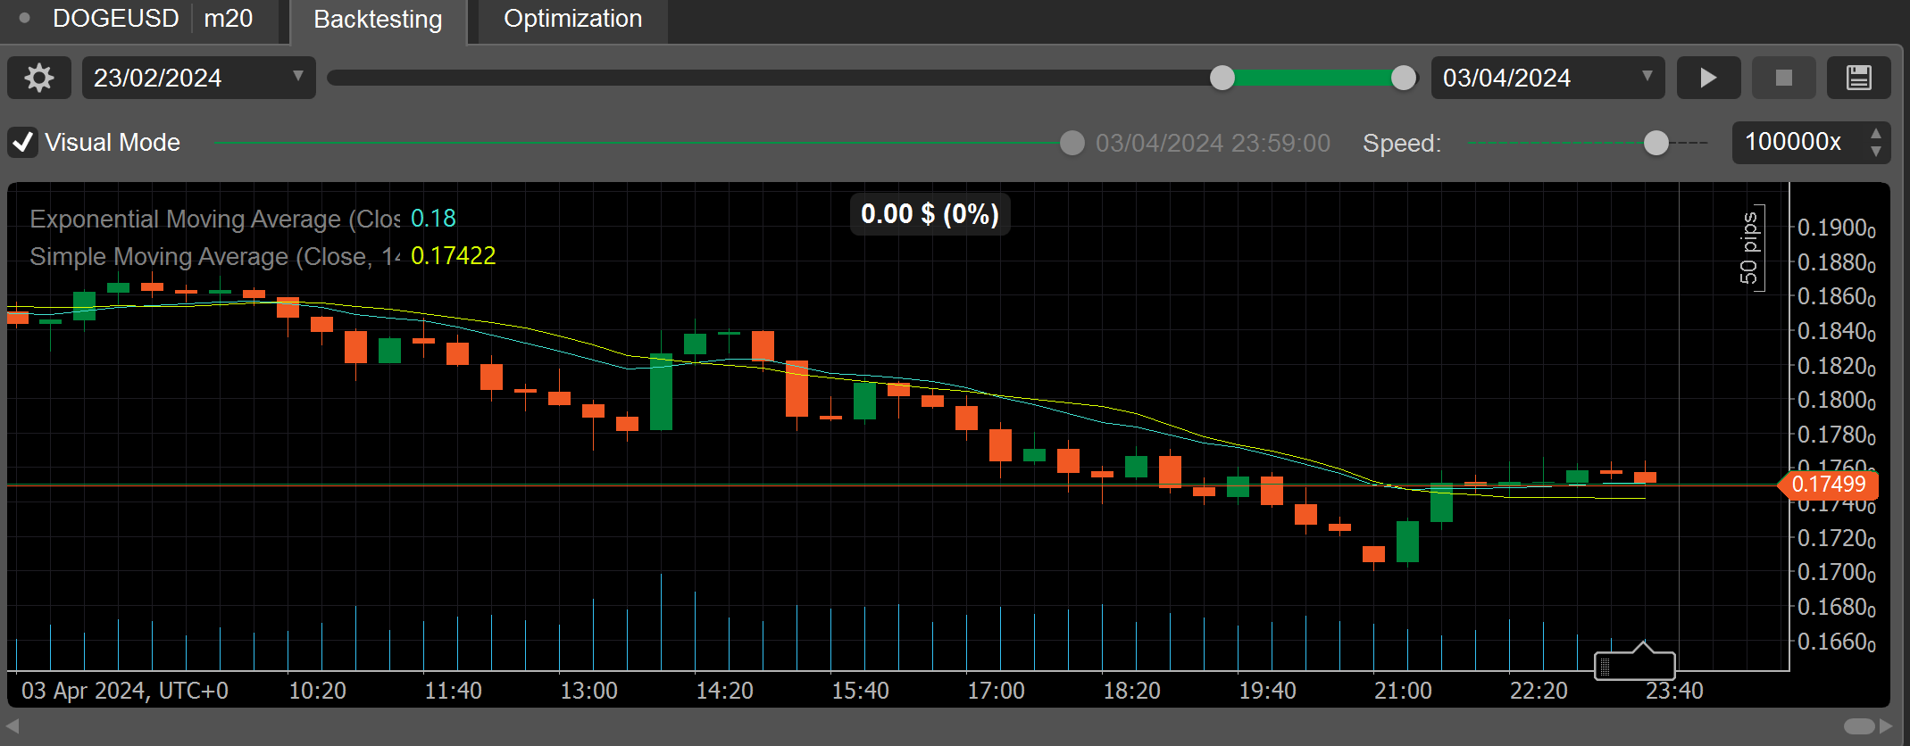Toggle the Visual Mode checkbox

pos(22,143)
